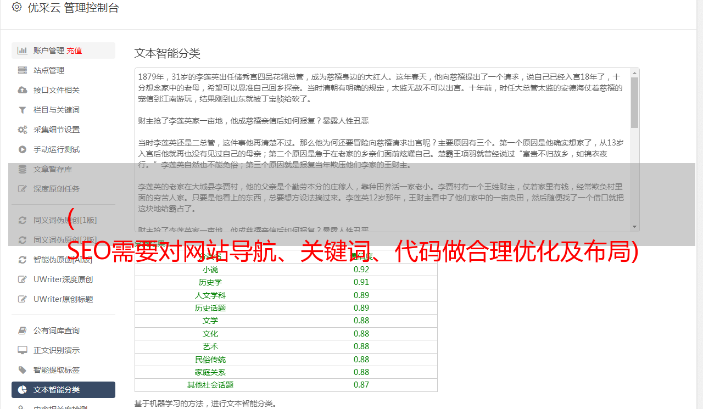Select UWriter深度原创 menu entry
This screenshot has width=703, height=409.
click(x=63, y=279)
